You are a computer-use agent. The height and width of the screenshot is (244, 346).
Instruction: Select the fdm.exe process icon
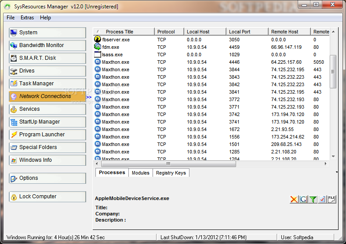click(98, 47)
